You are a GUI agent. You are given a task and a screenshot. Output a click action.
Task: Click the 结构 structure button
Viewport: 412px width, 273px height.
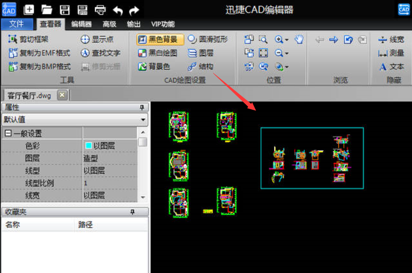click(x=201, y=66)
